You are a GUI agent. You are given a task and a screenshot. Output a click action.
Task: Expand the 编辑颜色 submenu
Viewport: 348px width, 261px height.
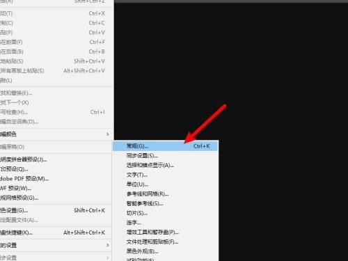coord(56,134)
